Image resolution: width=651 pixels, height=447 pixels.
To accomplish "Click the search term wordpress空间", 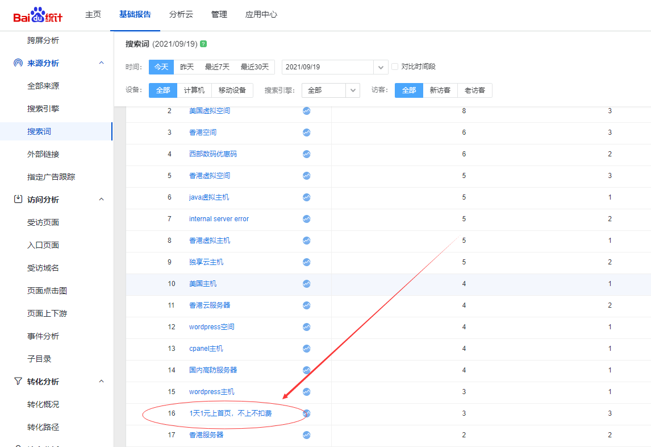I will tap(212, 327).
